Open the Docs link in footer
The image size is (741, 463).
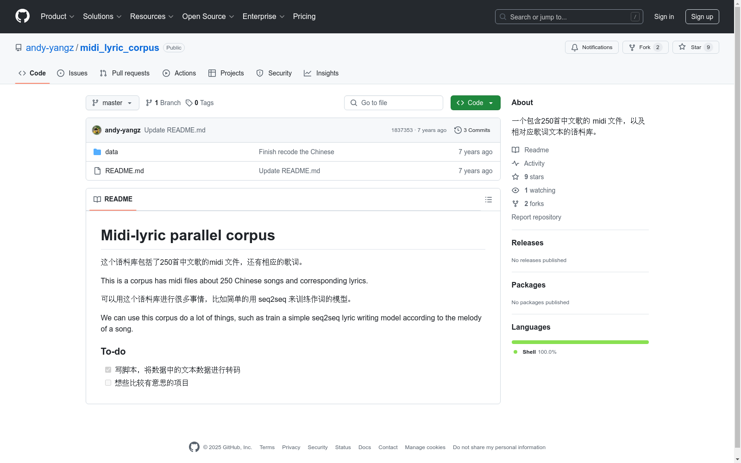pos(364,447)
